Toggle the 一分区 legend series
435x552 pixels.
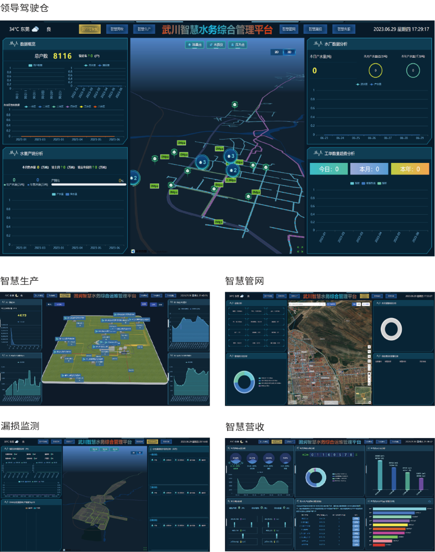30,107
